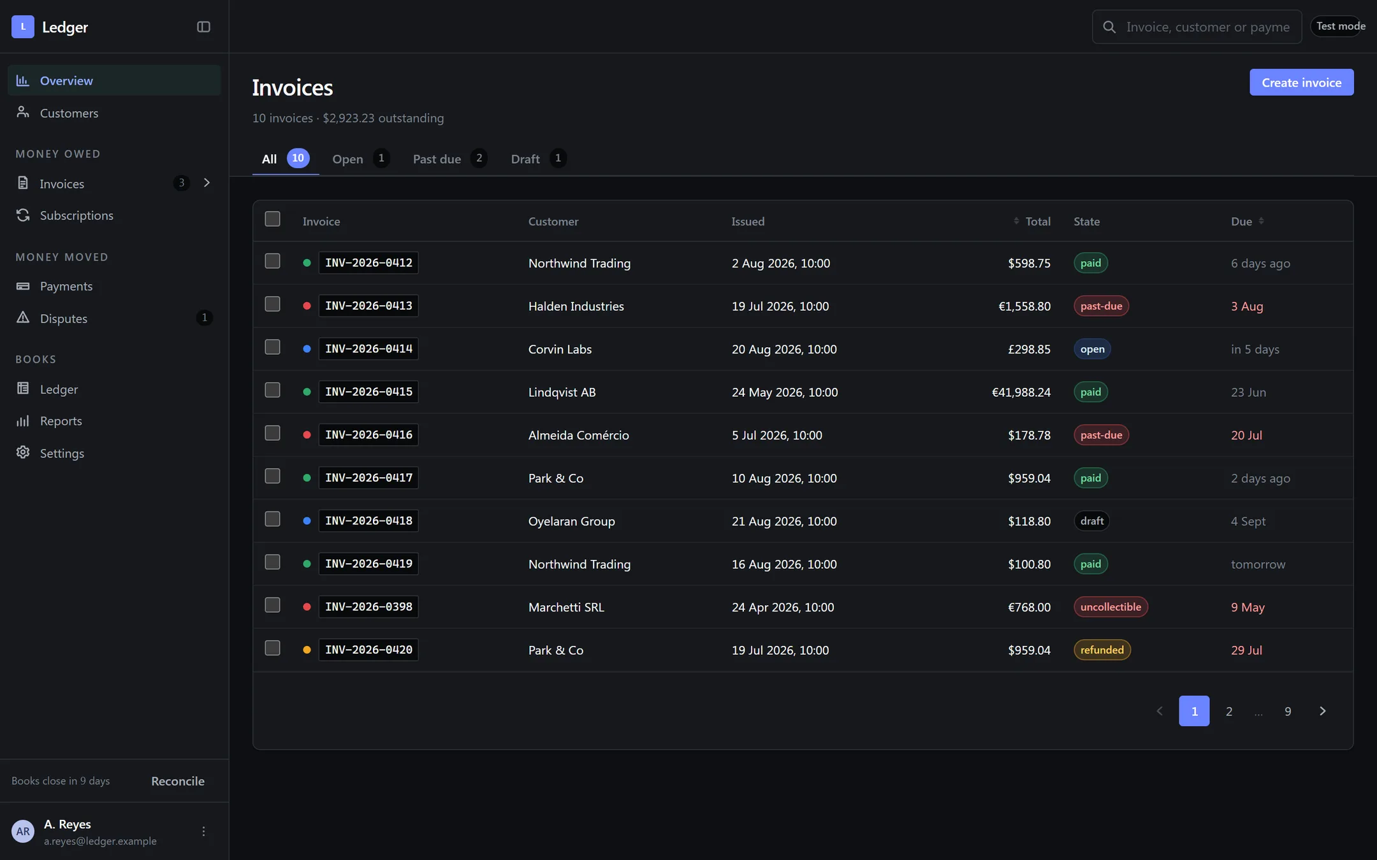Switch to the Draft tab

point(539,159)
